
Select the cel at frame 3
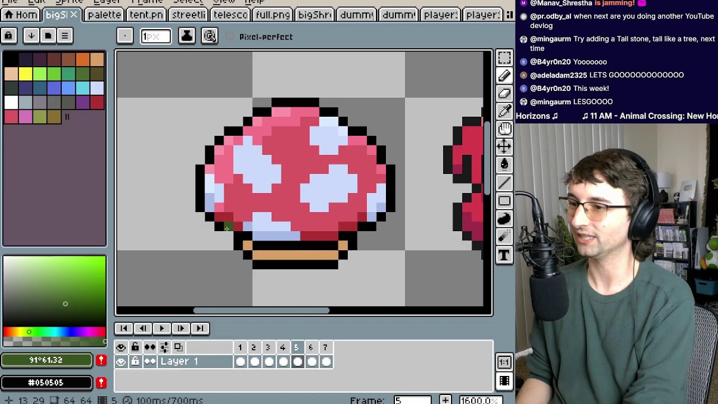(269, 362)
